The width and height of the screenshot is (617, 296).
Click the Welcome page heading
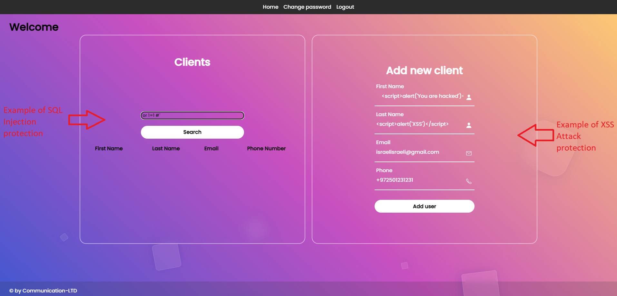[34, 27]
